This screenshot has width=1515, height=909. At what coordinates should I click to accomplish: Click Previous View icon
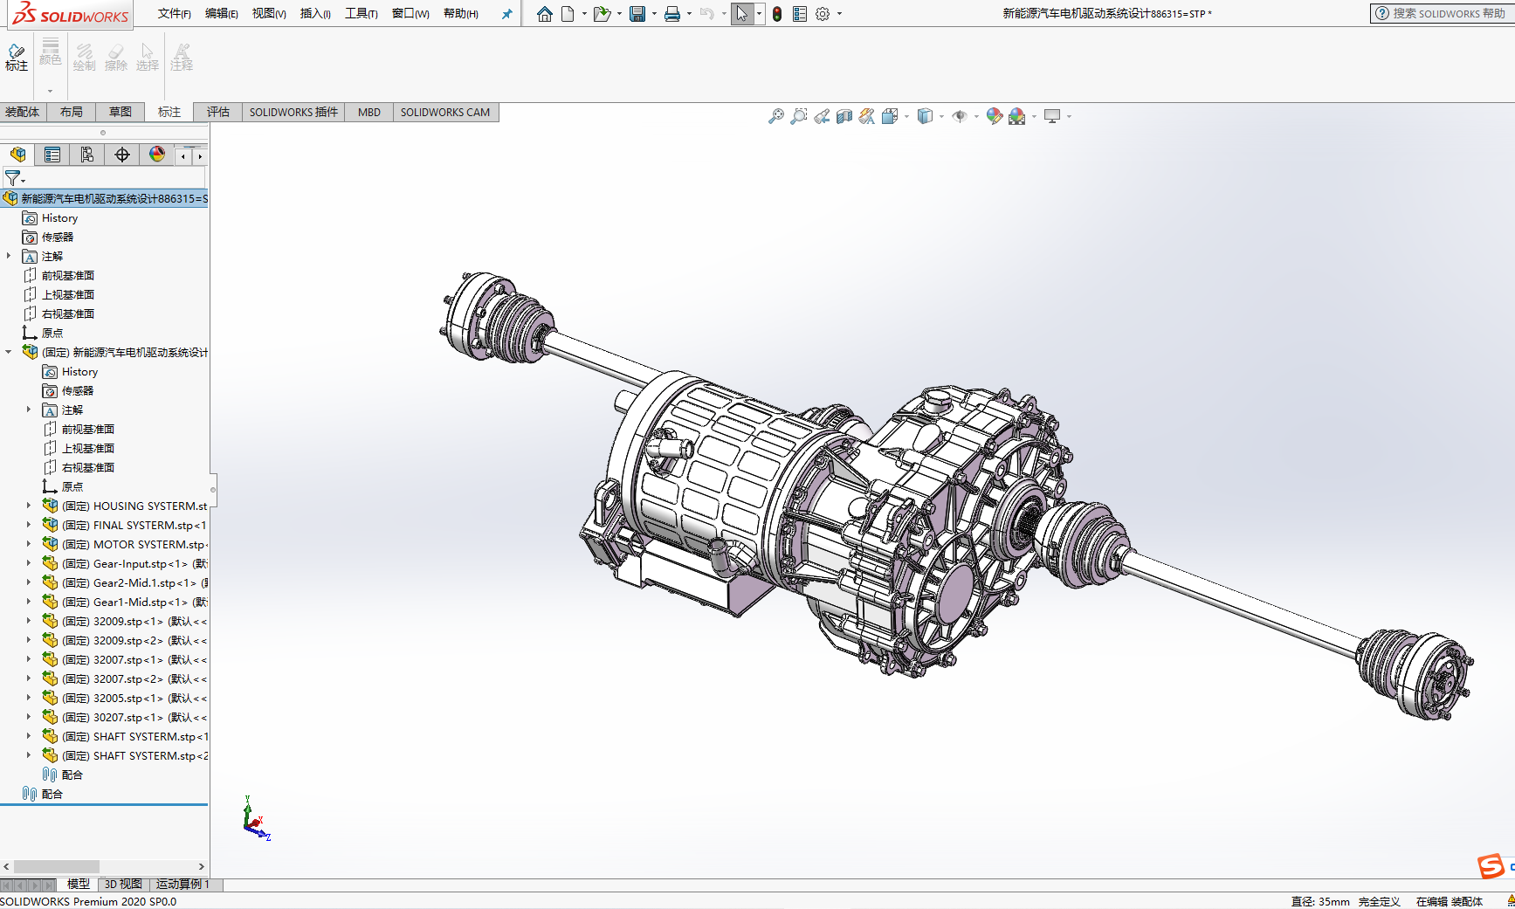(x=822, y=116)
